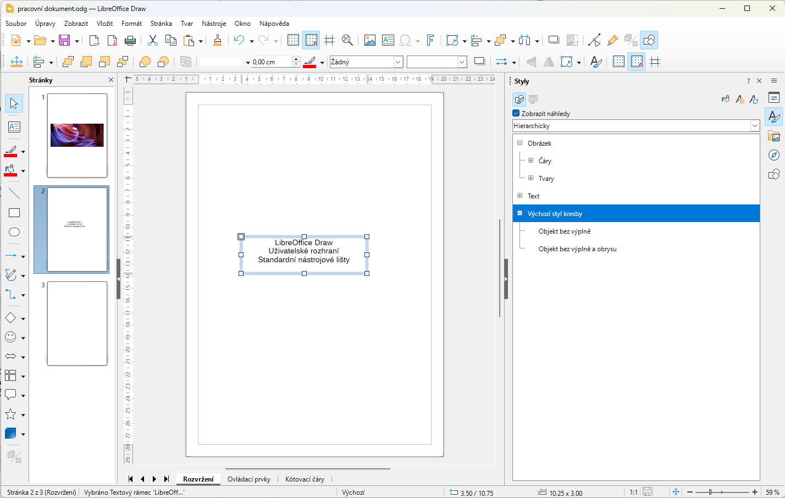This screenshot has height=498, width=785.
Task: Open the Soubor menu
Action: click(16, 24)
